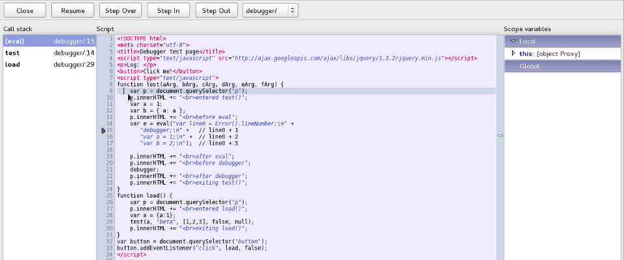Image resolution: width=624 pixels, height=260 pixels.
Task: Click the jquery.min.js script src line
Action: (297, 58)
